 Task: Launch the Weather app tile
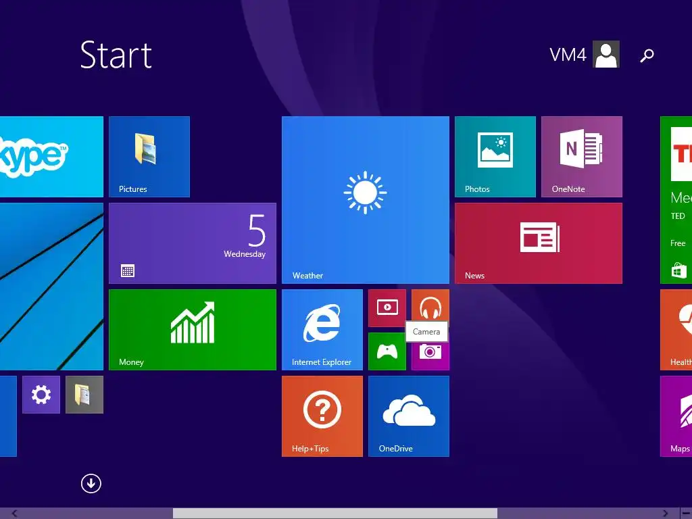[366, 200]
